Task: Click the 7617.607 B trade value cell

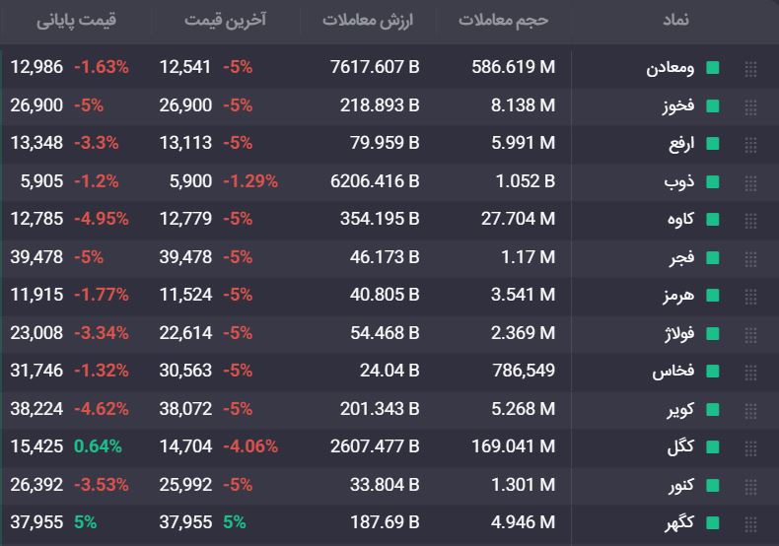Action: (x=375, y=67)
